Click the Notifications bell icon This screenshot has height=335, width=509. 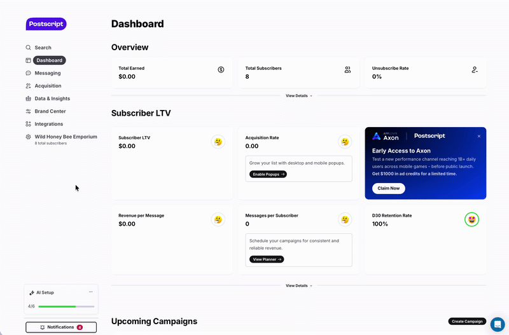click(x=42, y=327)
